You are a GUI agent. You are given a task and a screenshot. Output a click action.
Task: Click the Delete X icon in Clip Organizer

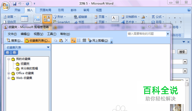[66, 40]
